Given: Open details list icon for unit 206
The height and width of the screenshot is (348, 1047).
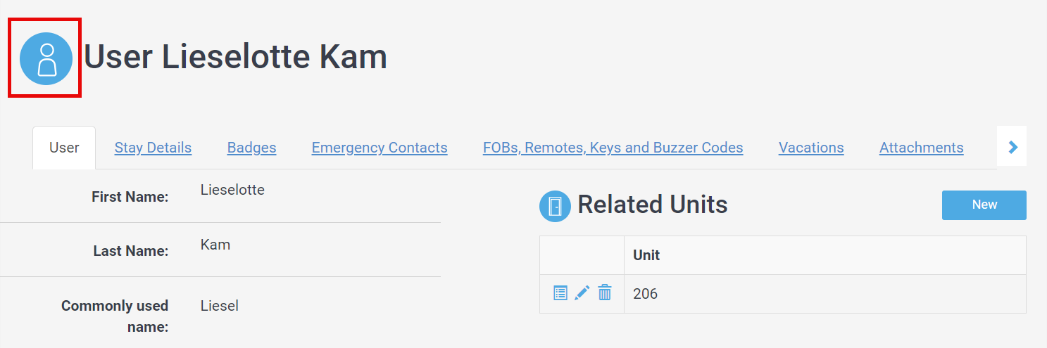Looking at the screenshot, I should 560,293.
